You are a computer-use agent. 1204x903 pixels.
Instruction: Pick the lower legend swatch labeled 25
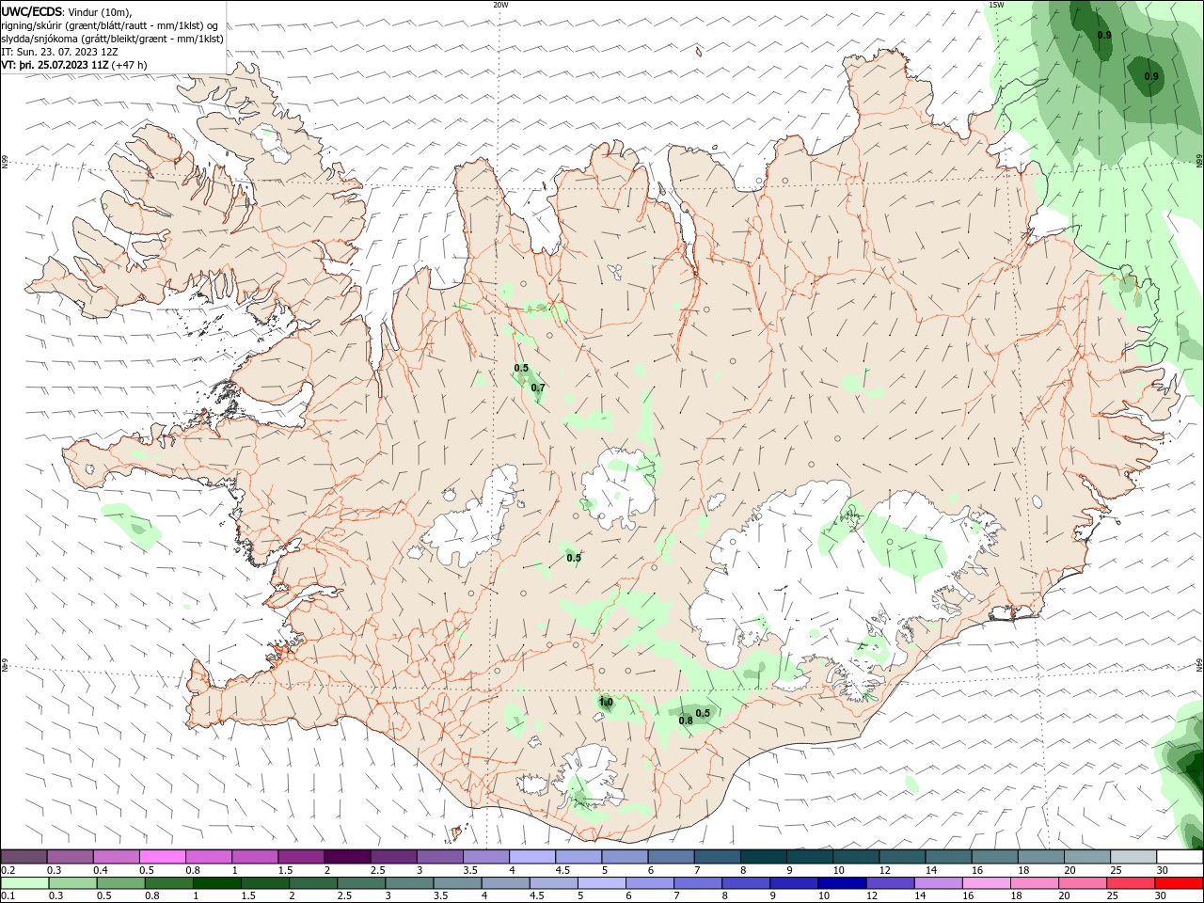pyautogui.click(x=1132, y=883)
